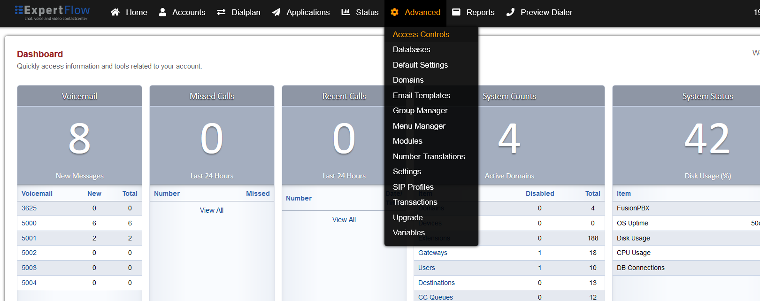
Task: Open voicemail extension 5000 link
Action: pos(29,223)
